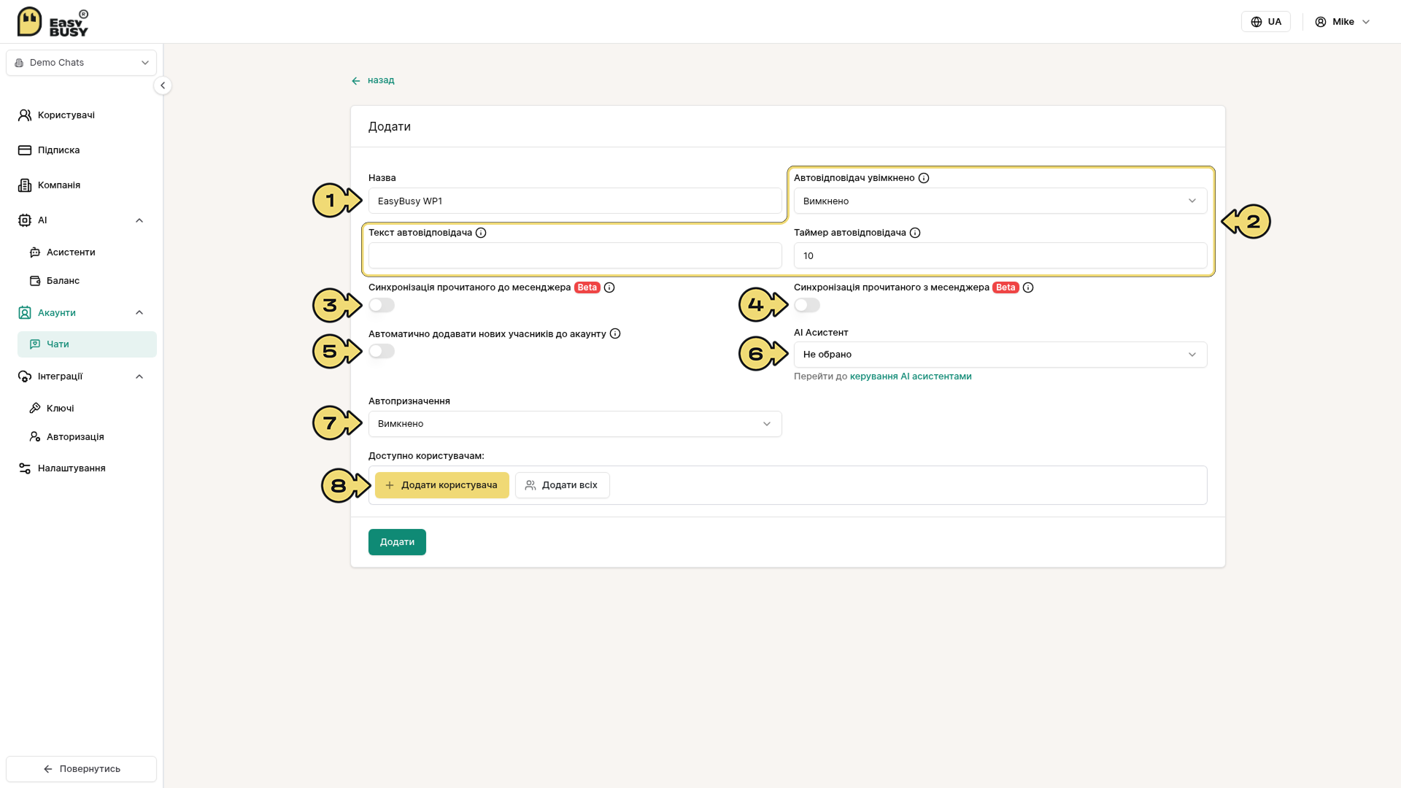Viewport: 1401px width, 788px height.
Task: Click info icon for Синхронізація прочитаного з месенджера
Action: [x=1028, y=287]
